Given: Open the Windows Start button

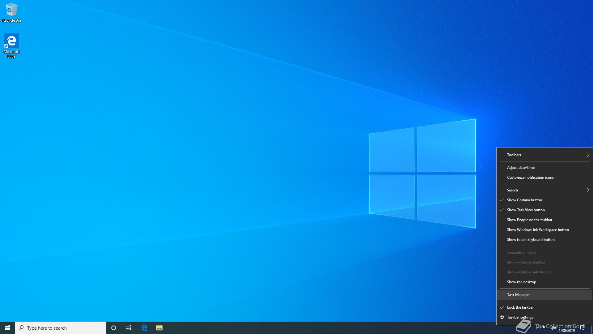Looking at the screenshot, I should coord(7,328).
